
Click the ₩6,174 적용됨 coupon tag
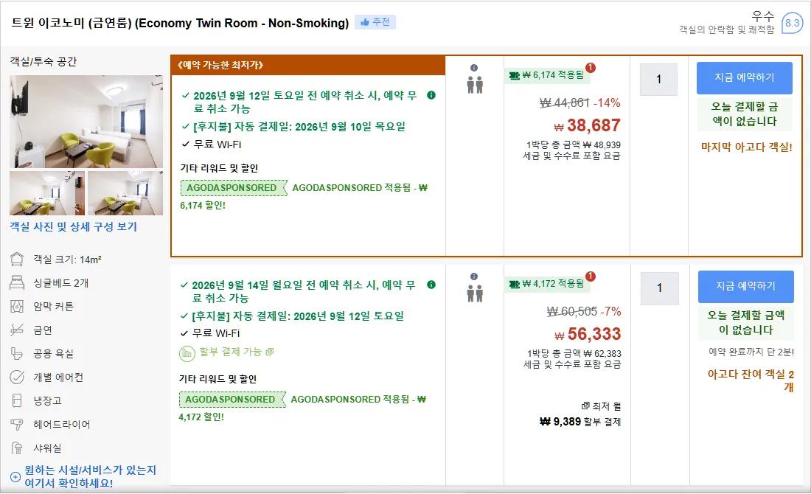pyautogui.click(x=548, y=75)
